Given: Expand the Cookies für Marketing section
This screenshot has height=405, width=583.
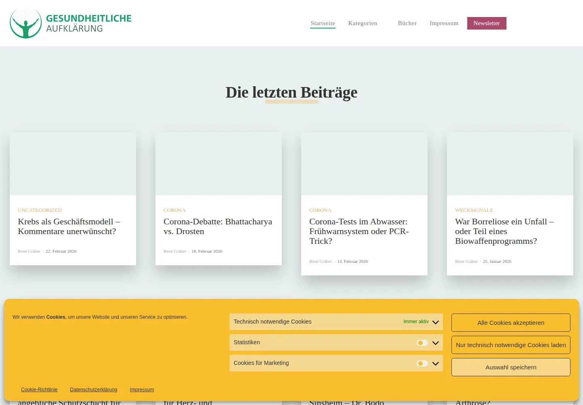Looking at the screenshot, I should pos(436,364).
